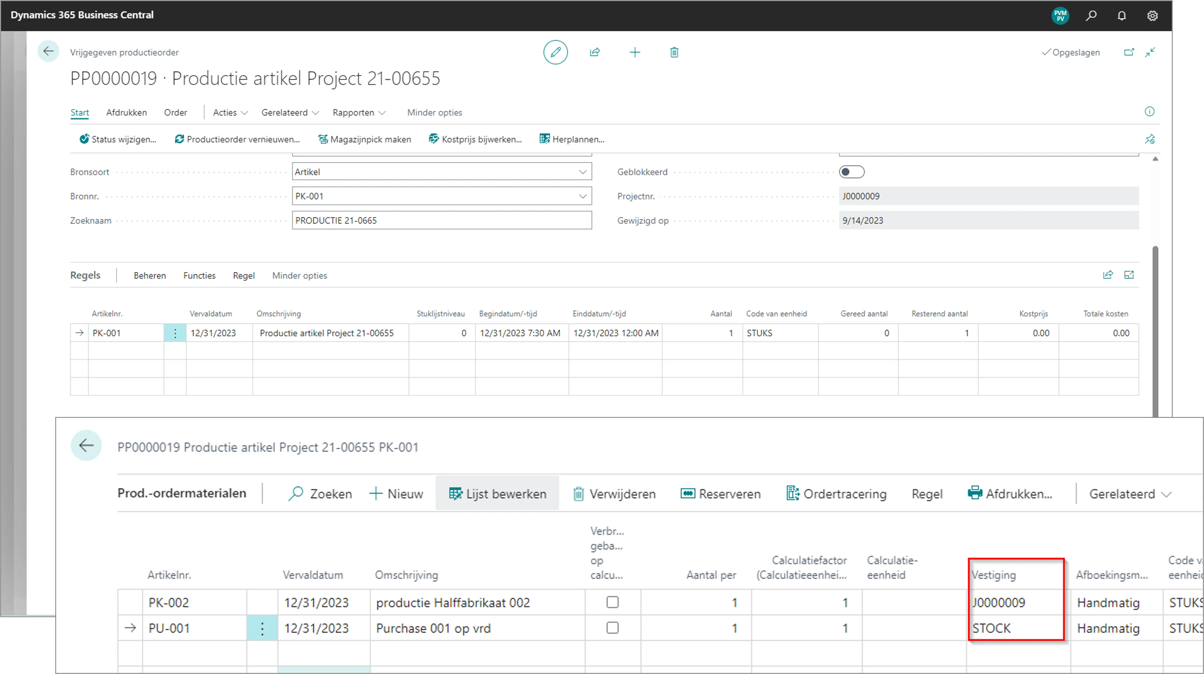Click Lijst bewerken button

click(x=497, y=494)
